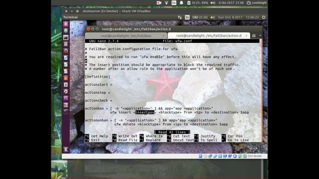
Task: Click nano Read File shortcut label
Action: click(128, 140)
